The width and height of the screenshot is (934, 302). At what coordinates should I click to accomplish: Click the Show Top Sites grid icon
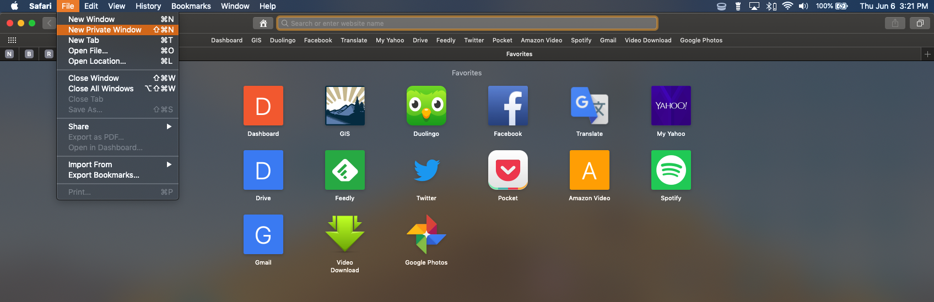(x=12, y=40)
